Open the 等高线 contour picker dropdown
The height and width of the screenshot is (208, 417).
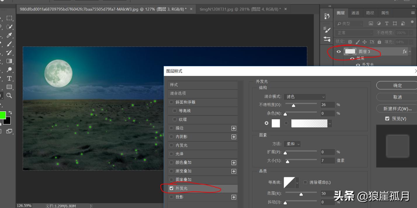(297, 182)
